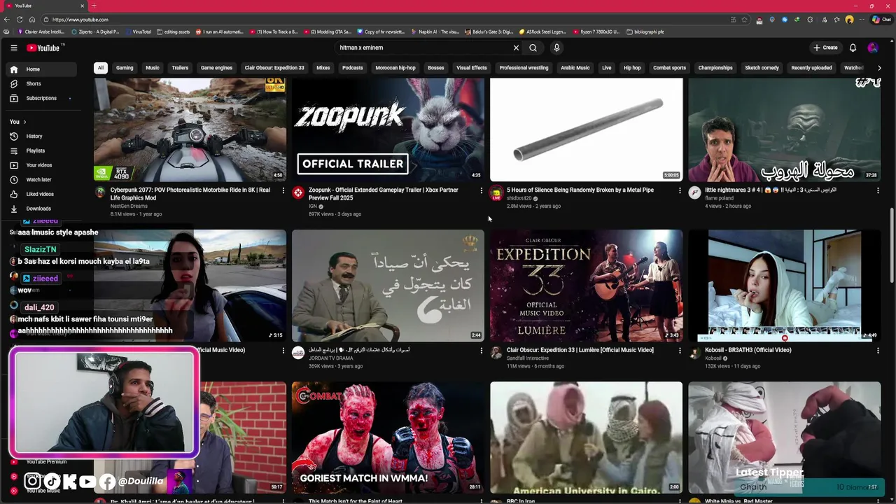The width and height of the screenshot is (896, 504).
Task: Click the shidbot420 channel avatar
Action: (x=496, y=192)
